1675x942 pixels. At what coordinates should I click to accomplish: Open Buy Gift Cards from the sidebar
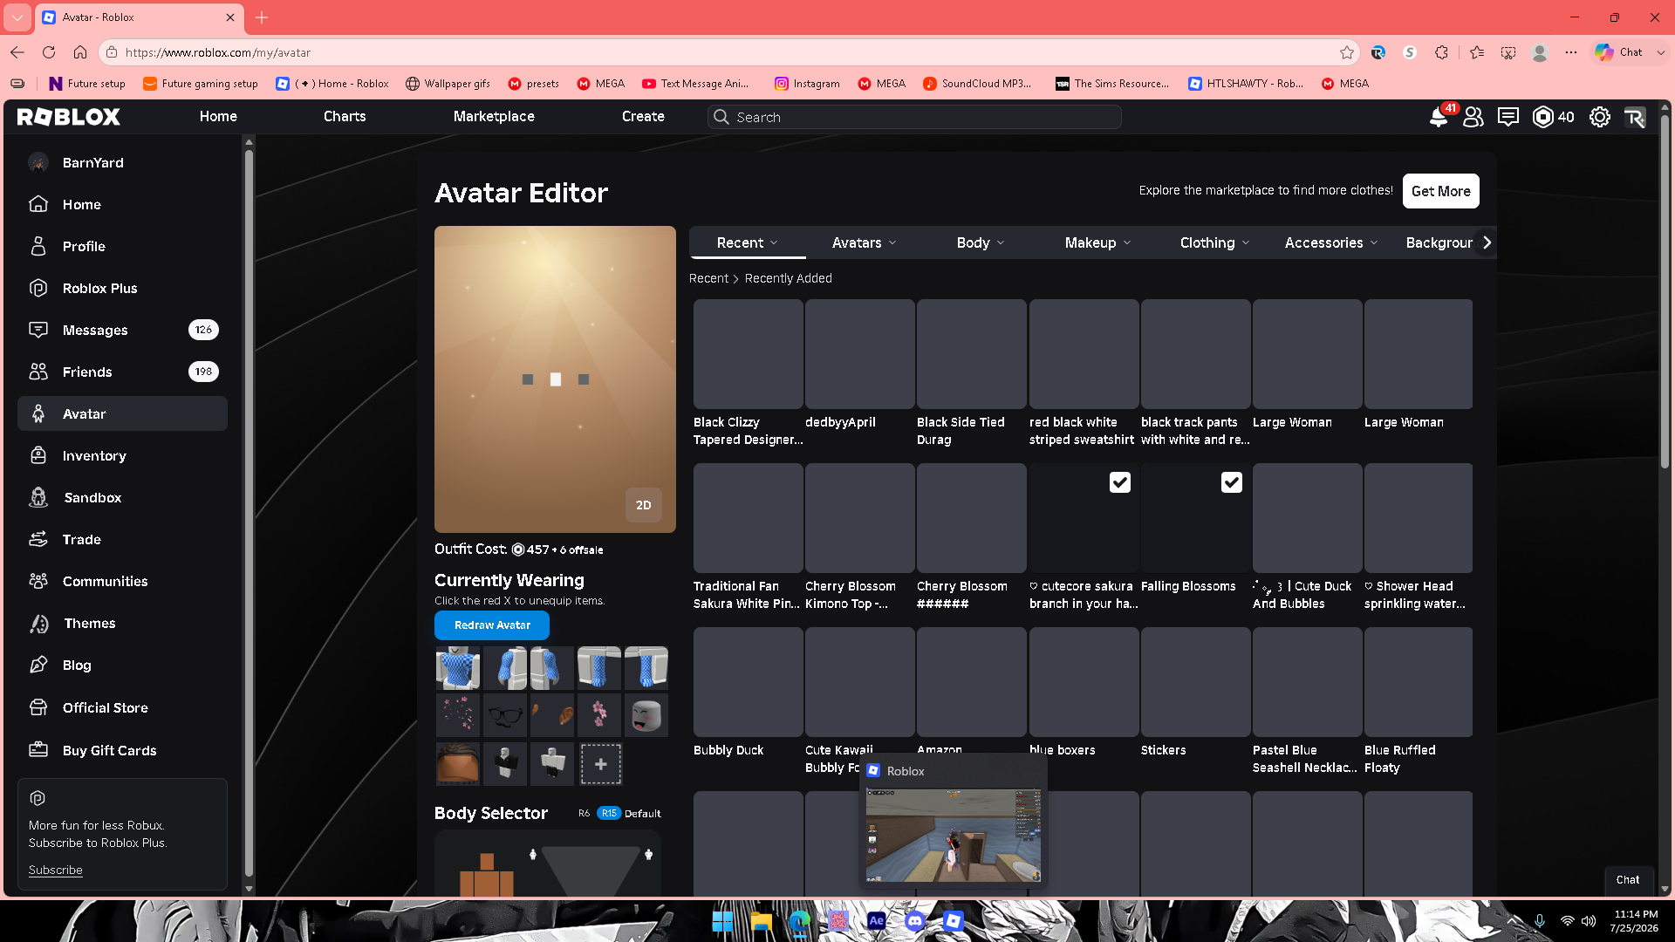[x=122, y=750]
